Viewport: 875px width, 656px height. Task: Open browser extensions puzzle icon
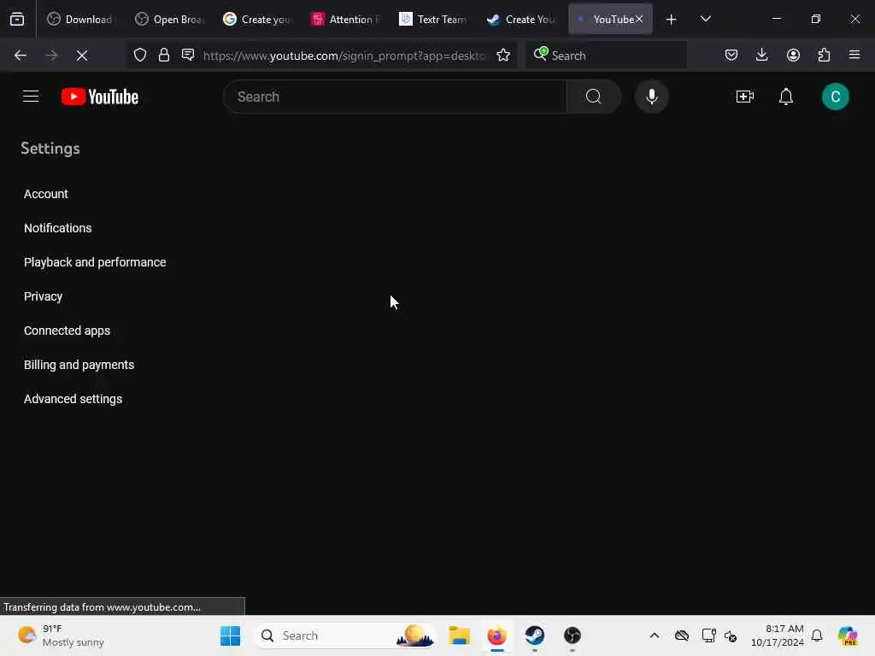click(x=824, y=56)
